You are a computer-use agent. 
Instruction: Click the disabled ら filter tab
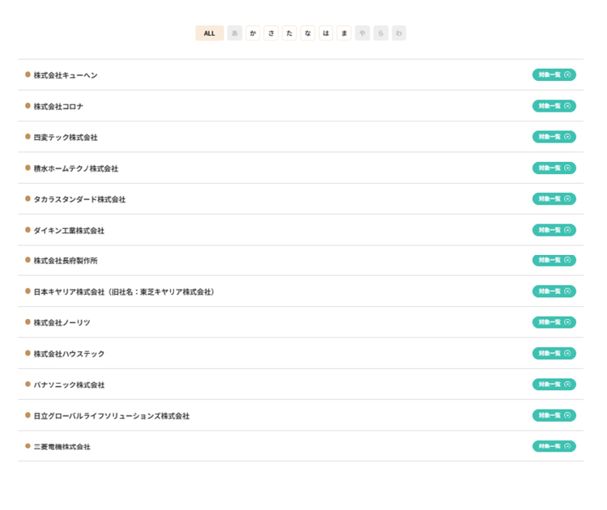click(381, 33)
